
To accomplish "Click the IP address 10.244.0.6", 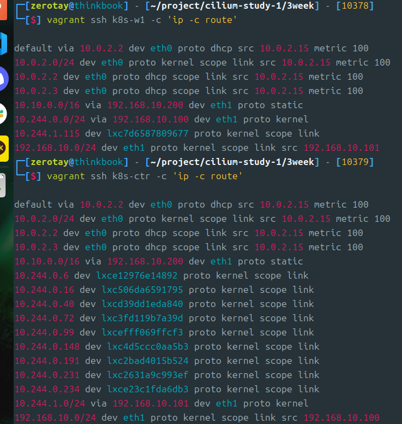I will pos(41,275).
